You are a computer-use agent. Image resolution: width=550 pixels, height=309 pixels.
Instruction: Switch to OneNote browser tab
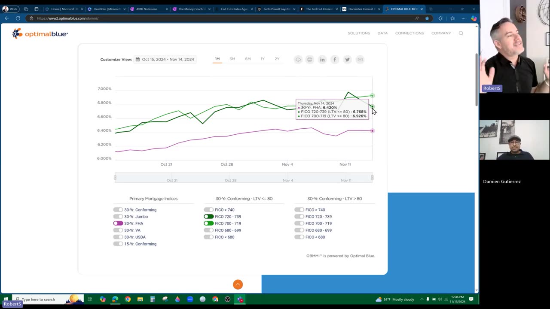tap(106, 9)
